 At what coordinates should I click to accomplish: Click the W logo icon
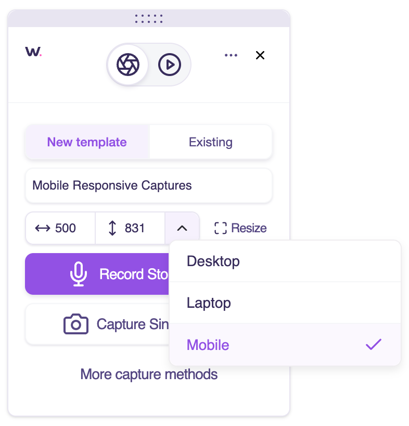(x=33, y=52)
